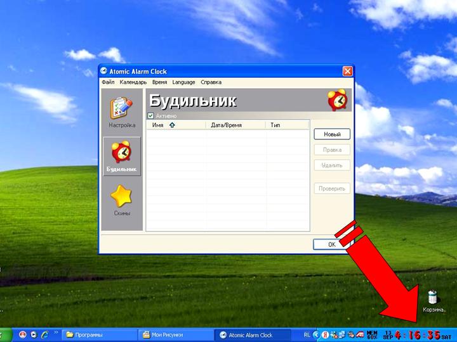Switch to Программы taskbar button
Screen dimensions: 457x342
coord(100,335)
